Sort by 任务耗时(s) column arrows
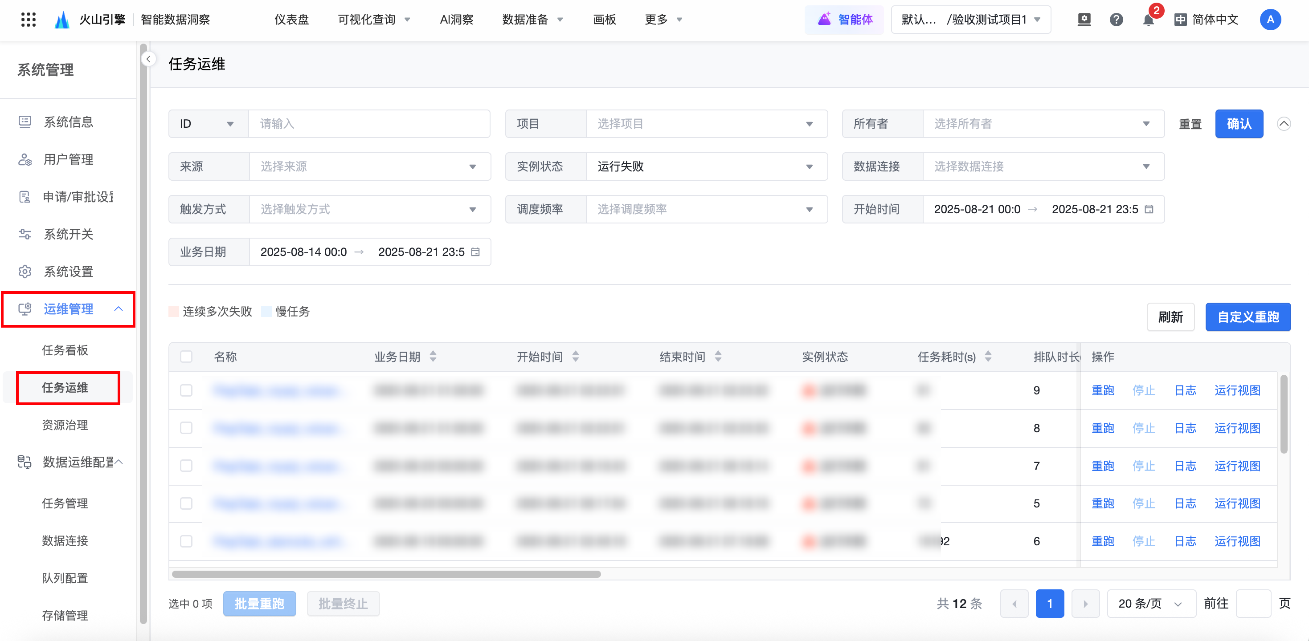The width and height of the screenshot is (1309, 641). click(x=988, y=357)
